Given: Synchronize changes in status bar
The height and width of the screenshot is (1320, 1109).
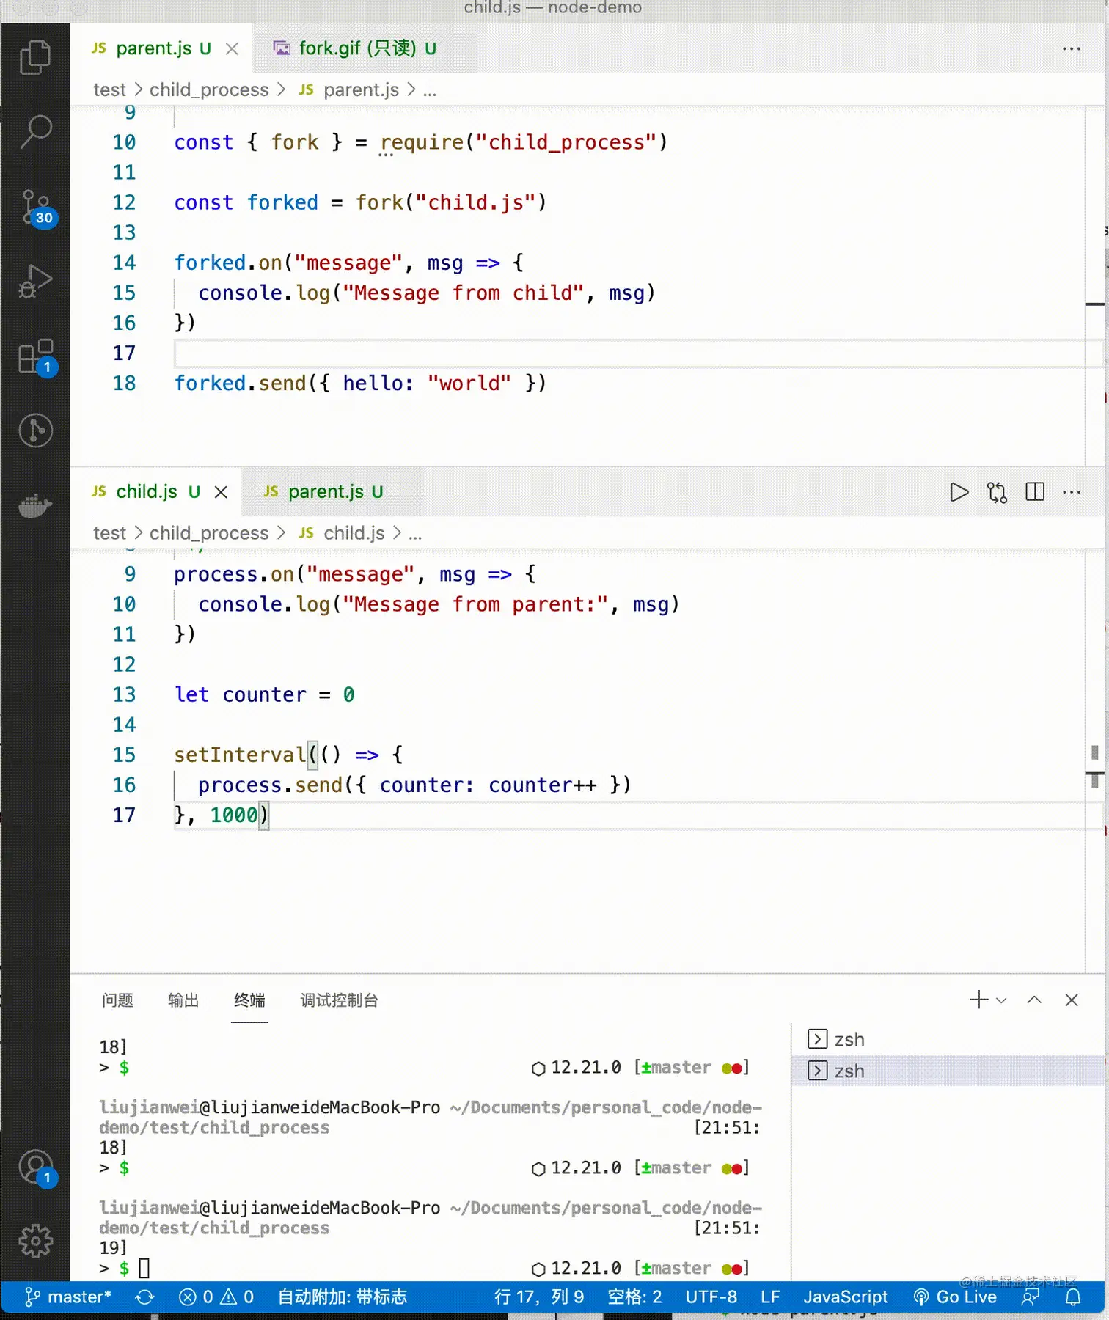Looking at the screenshot, I should [x=144, y=1297].
